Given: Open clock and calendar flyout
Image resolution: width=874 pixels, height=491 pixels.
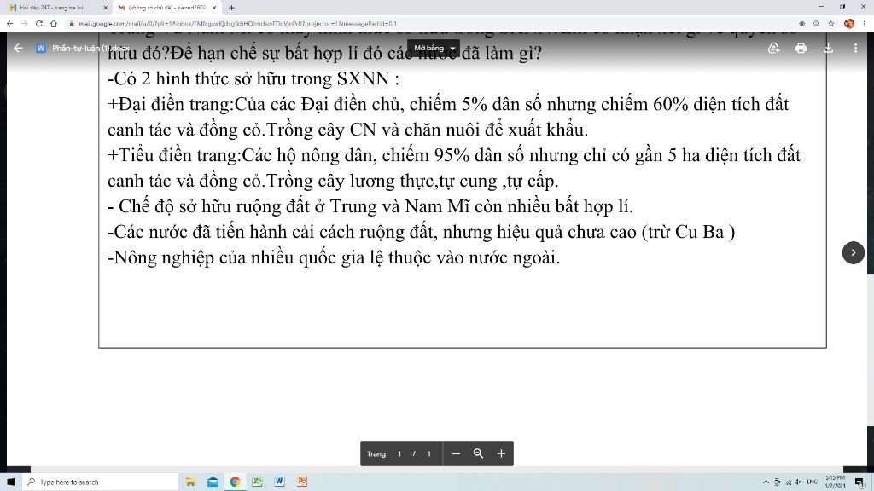Looking at the screenshot, I should 835,482.
